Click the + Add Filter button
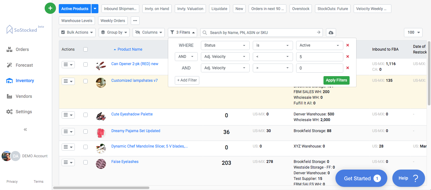This screenshot has width=431, height=190. (x=187, y=80)
